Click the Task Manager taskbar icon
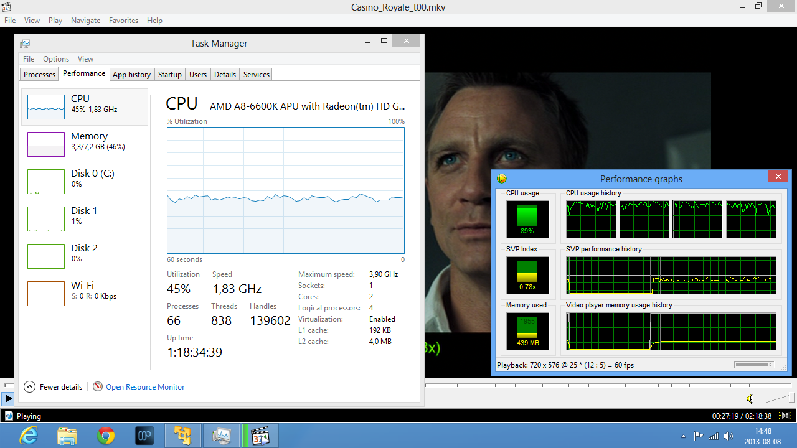 pyautogui.click(x=222, y=436)
